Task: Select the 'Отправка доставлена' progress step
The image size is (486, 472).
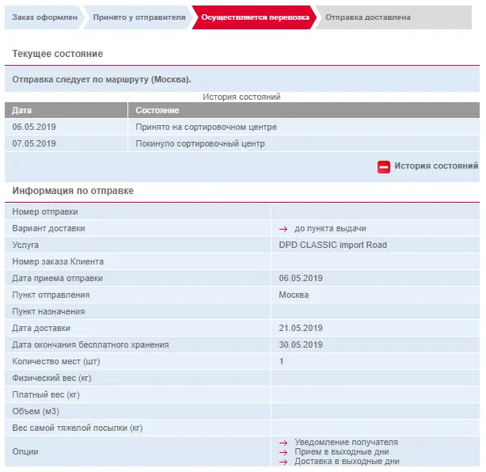Action: click(x=393, y=17)
